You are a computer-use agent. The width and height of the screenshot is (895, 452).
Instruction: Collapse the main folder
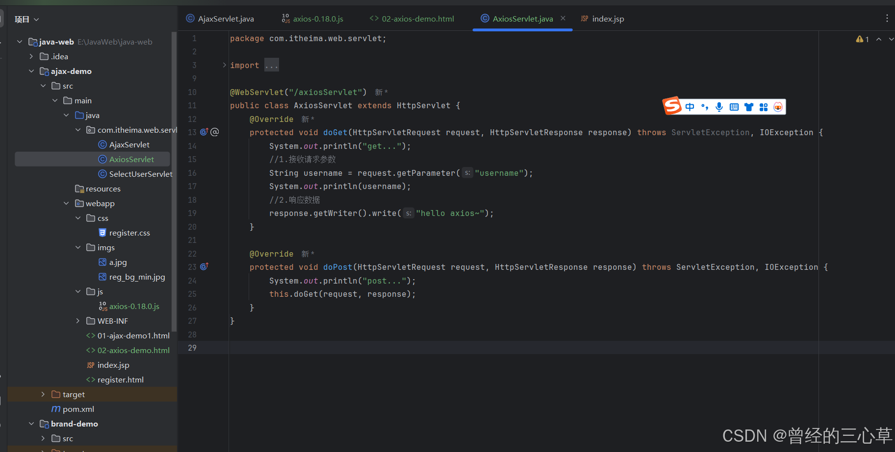tap(55, 100)
